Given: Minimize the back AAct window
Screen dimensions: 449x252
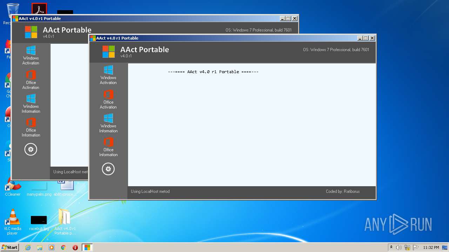Looking at the screenshot, I should [x=282, y=19].
